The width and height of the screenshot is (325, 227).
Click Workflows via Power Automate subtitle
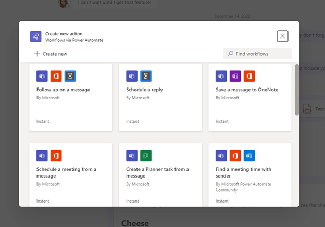coord(74,40)
